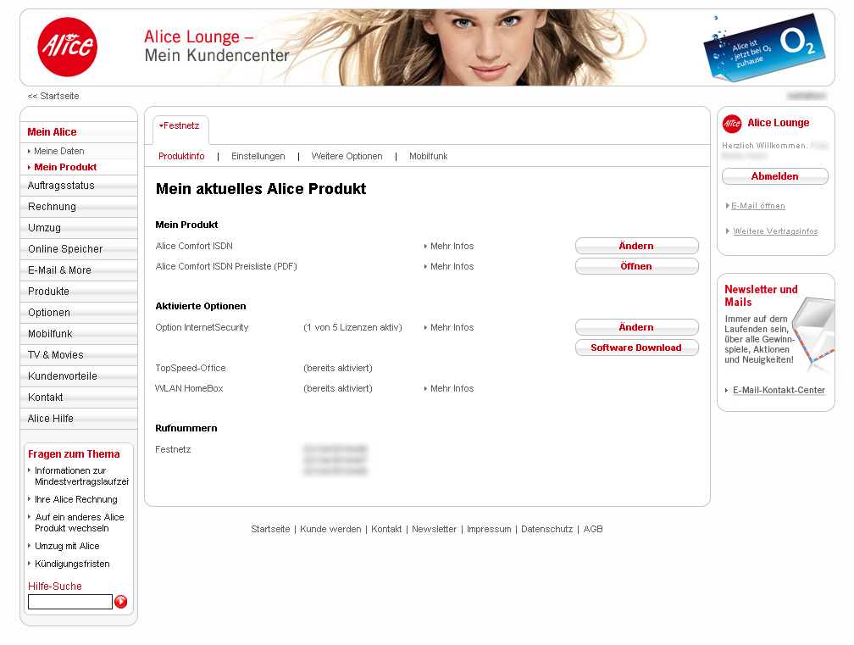Open the Alice Comfort ISDN price list PDF
Viewport: 854px width, 645px height.
636,266
